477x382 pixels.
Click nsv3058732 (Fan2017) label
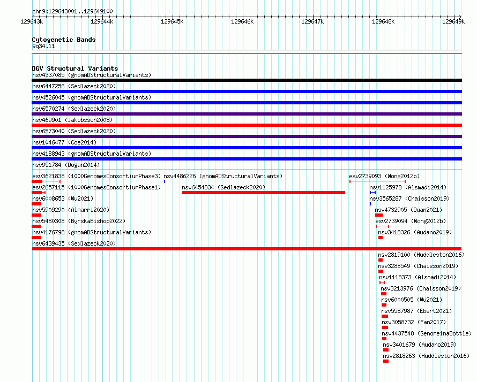coord(414,322)
